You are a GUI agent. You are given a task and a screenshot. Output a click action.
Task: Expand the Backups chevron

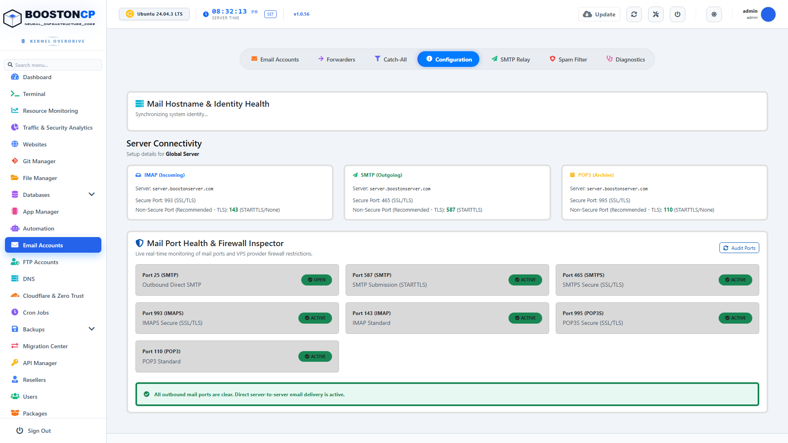click(x=92, y=329)
